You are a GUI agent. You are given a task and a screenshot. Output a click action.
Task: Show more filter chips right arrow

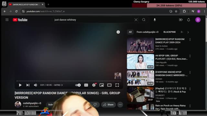coord(188,32)
